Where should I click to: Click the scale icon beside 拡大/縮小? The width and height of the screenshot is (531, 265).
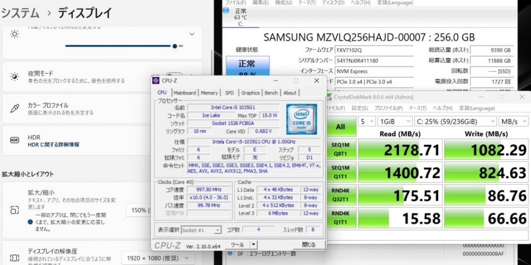[14, 210]
